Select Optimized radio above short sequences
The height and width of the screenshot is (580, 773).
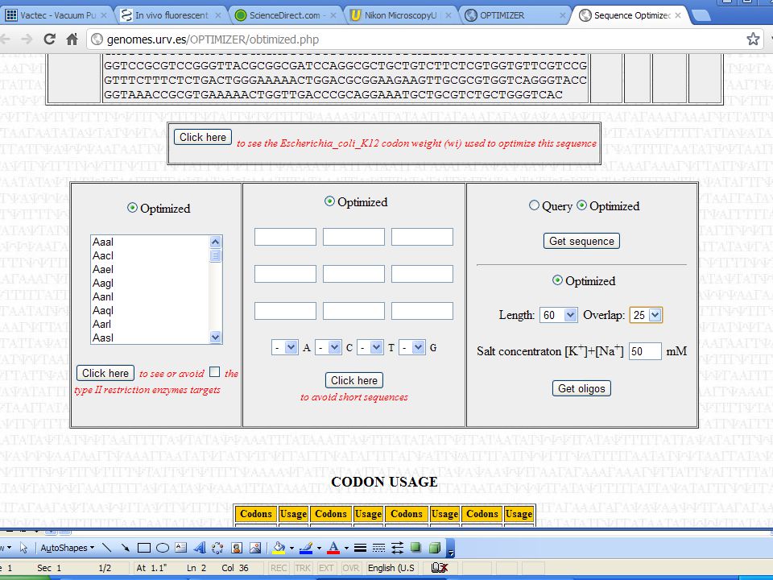(329, 201)
